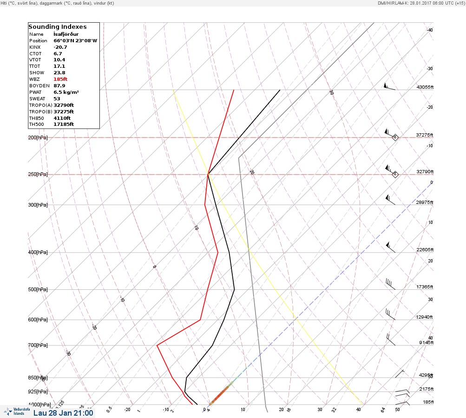Click the 32790ft altitude label on the chart's right edge

425,172
